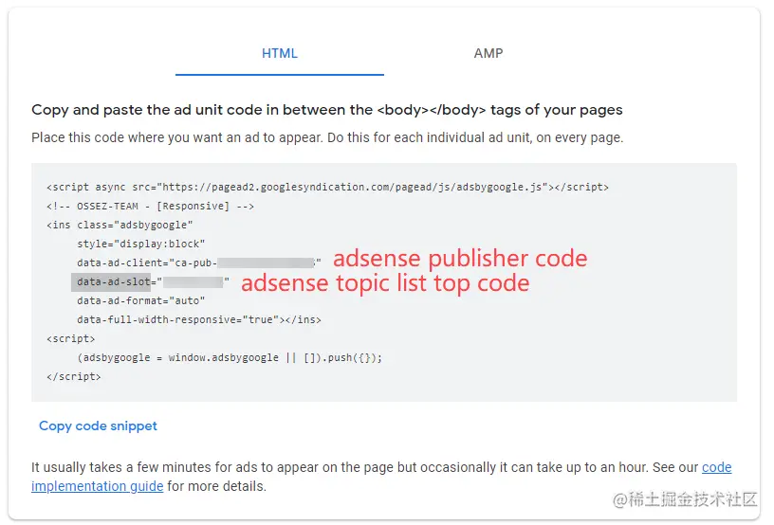
Task: Click the closing </script> tag line
Action: tap(74, 376)
